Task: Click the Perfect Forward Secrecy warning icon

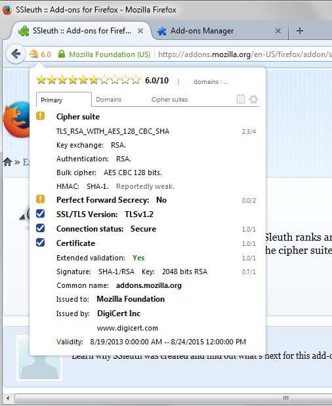Action: click(x=41, y=199)
